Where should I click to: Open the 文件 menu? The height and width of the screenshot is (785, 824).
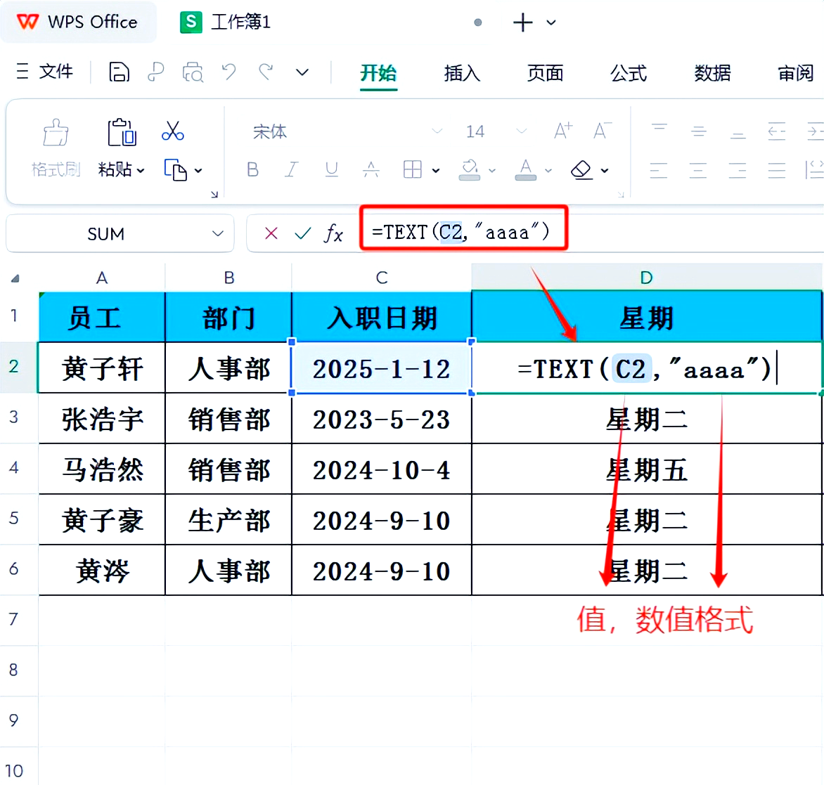tap(45, 71)
